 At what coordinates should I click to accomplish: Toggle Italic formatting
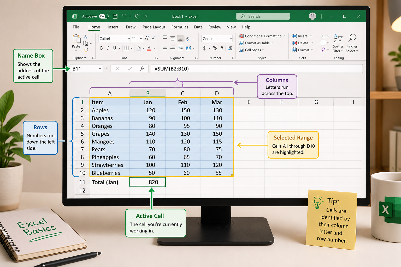(x=108, y=48)
